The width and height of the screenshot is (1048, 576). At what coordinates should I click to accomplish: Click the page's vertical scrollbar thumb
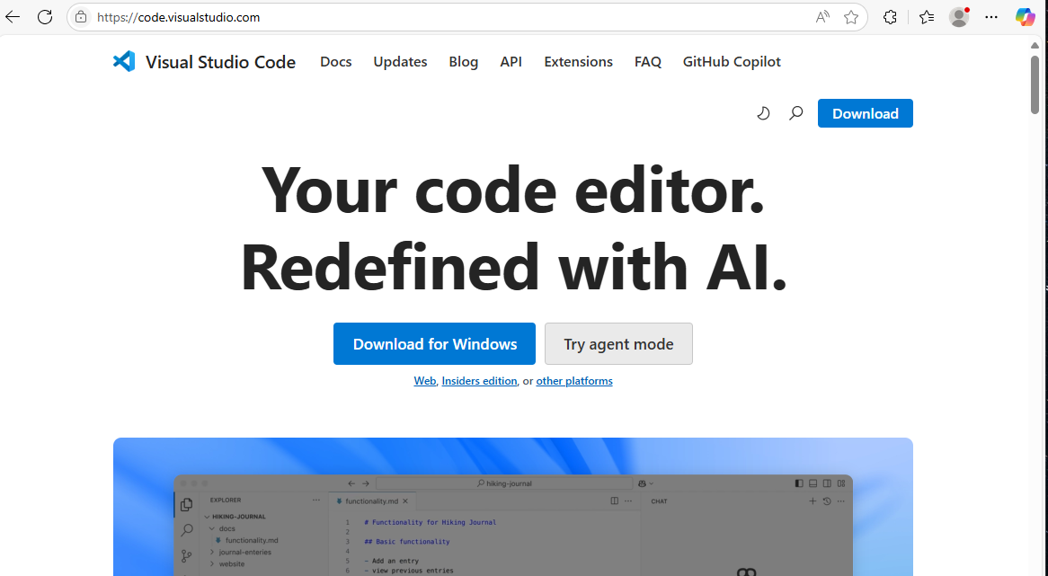coord(1035,84)
